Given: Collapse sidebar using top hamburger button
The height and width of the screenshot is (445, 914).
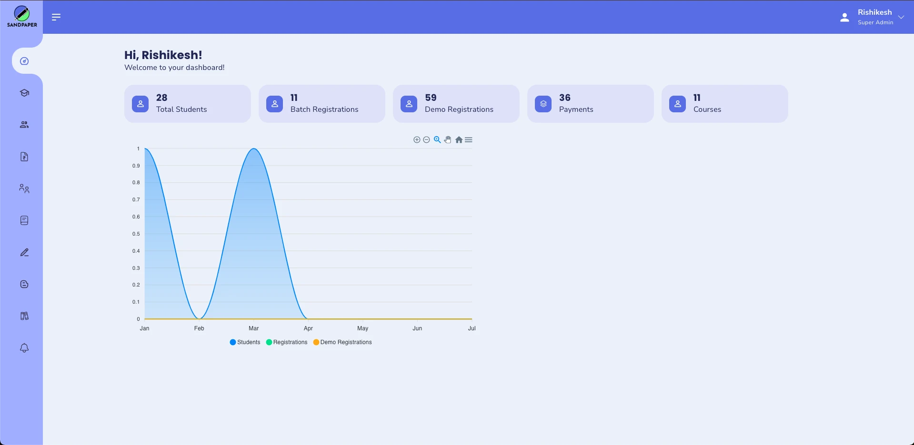Looking at the screenshot, I should click(x=56, y=17).
